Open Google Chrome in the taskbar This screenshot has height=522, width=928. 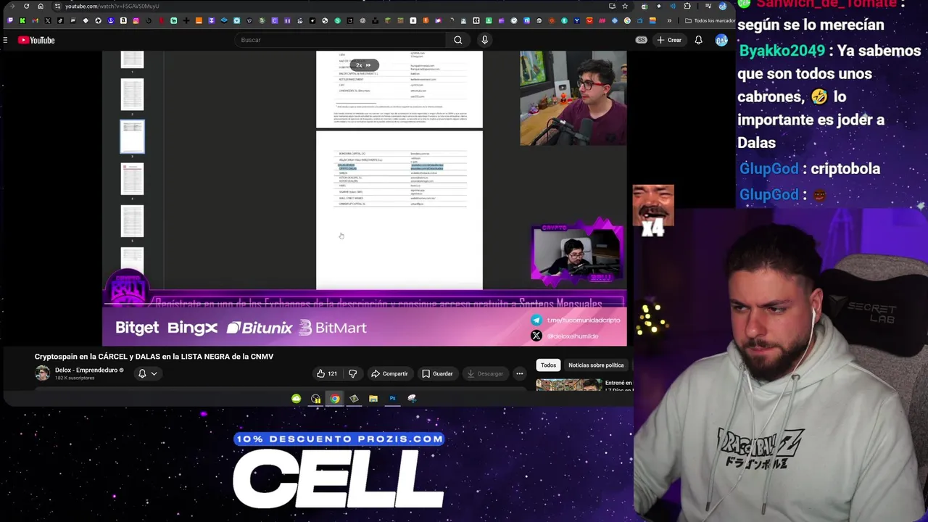click(x=334, y=398)
